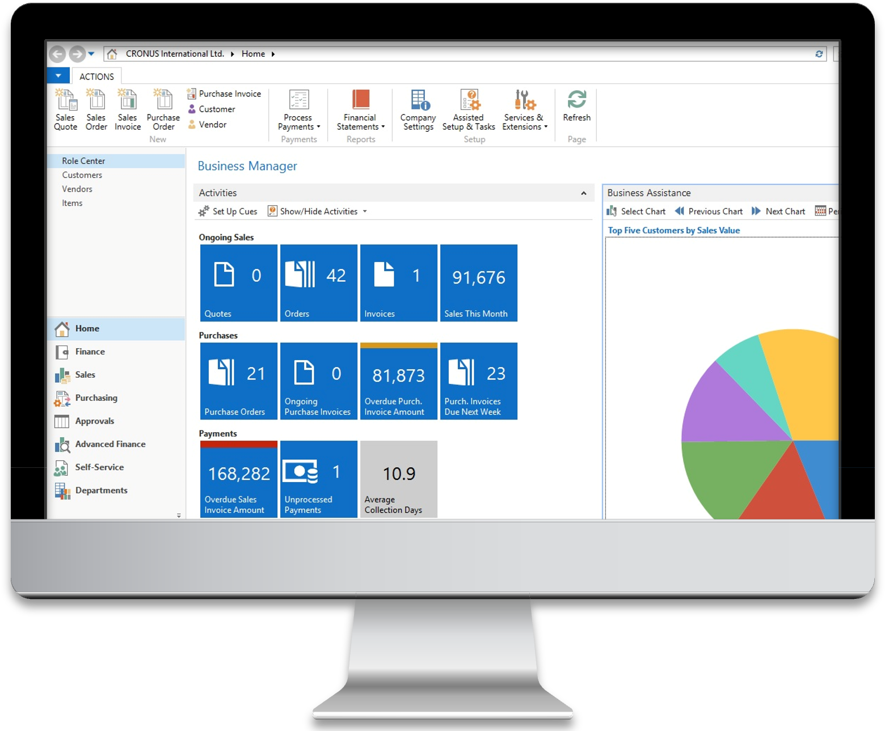Screen dimensions: 889x731
Task: Show the Next Chart
Action: coord(778,212)
